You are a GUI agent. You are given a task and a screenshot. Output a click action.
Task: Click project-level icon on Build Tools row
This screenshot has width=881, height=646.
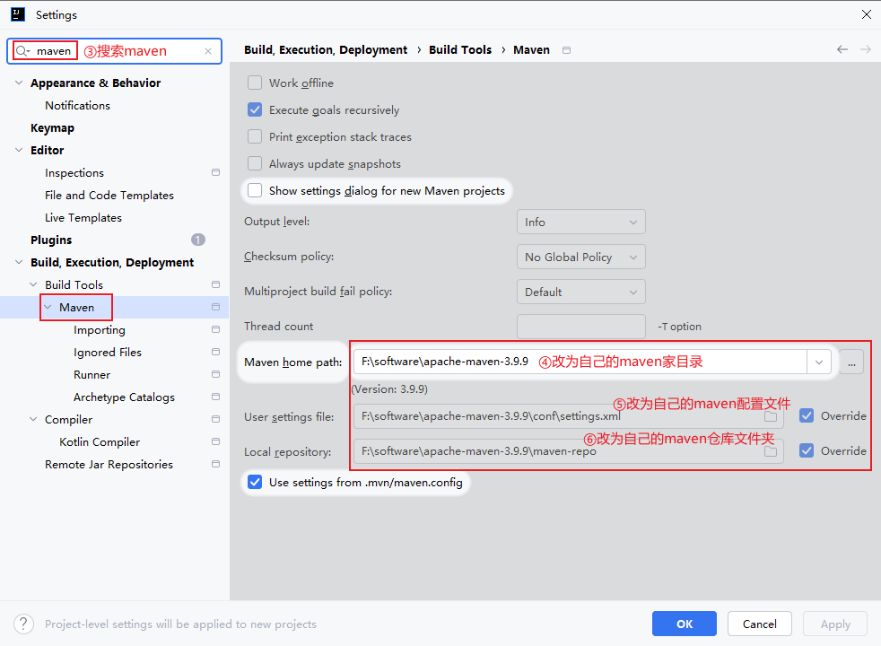(215, 284)
